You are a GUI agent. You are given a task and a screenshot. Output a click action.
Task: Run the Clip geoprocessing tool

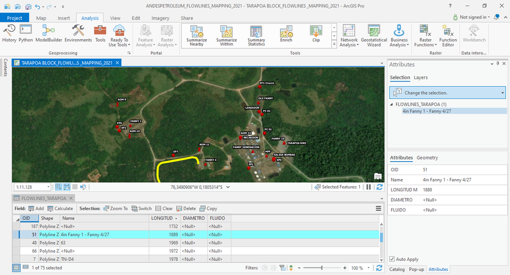316,34
